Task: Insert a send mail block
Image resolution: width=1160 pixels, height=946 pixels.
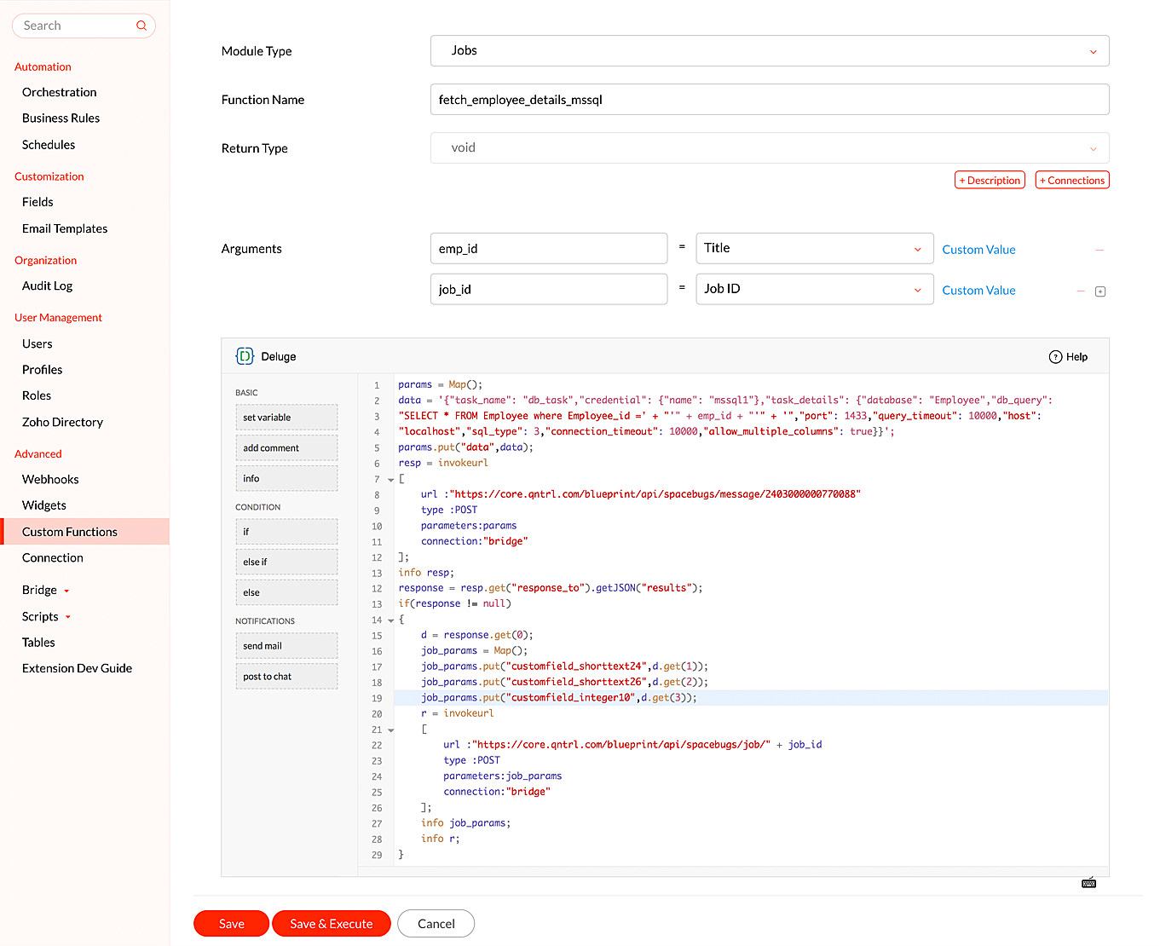Action: tap(286, 646)
